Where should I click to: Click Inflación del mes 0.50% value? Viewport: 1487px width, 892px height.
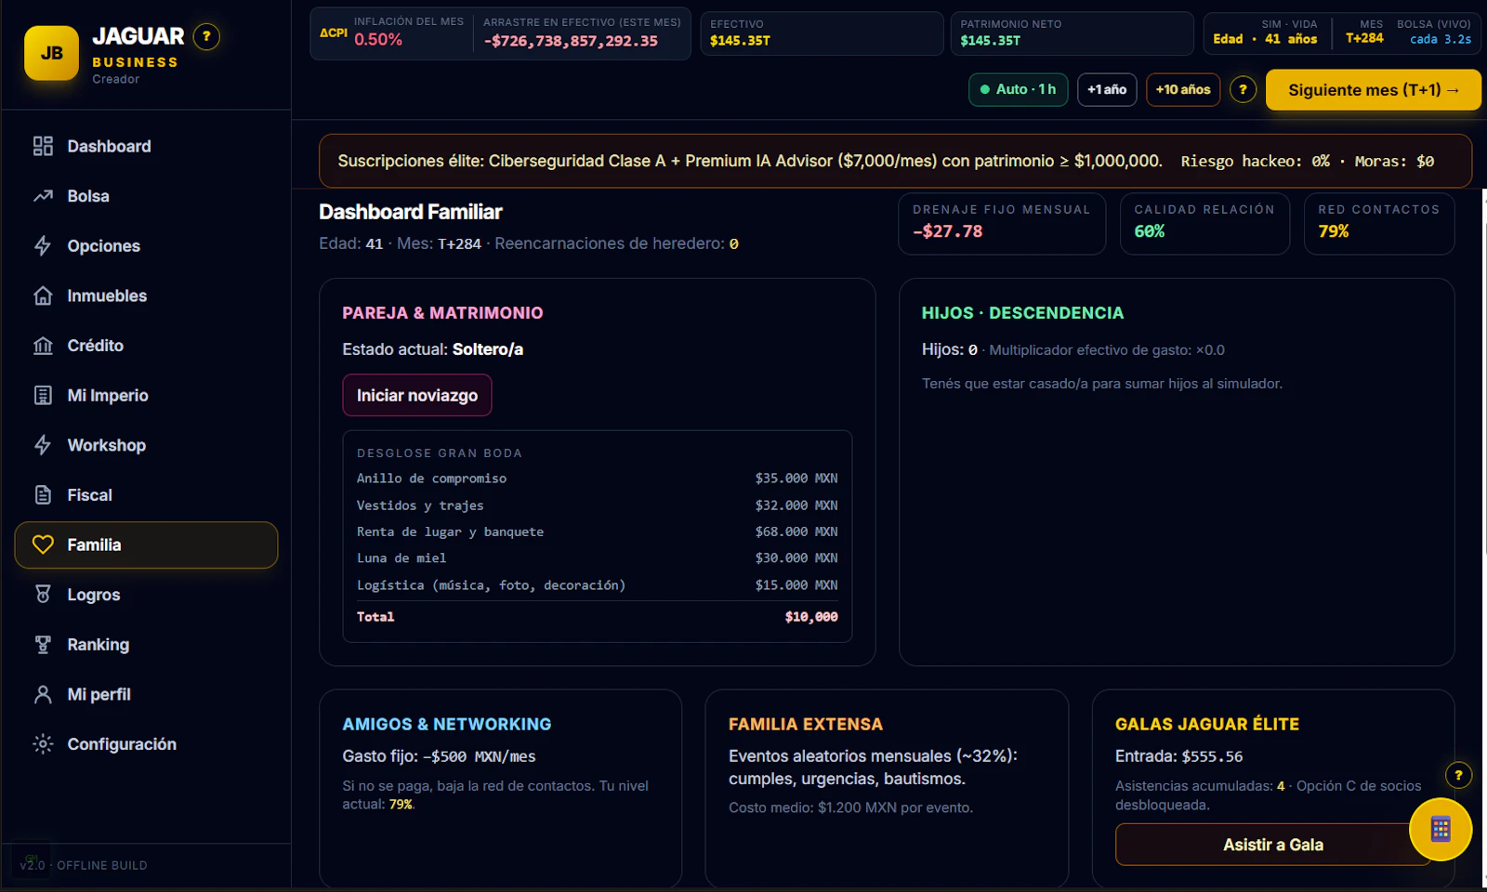click(378, 40)
